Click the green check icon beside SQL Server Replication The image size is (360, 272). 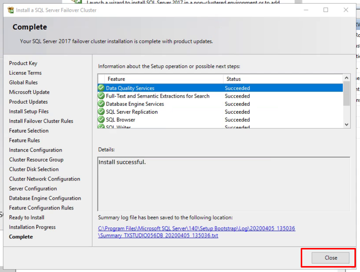(x=101, y=112)
